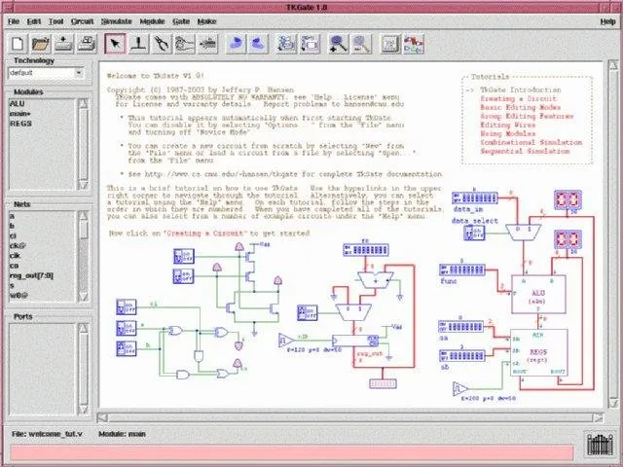Click the zoom in magnifier icon

(x=338, y=43)
